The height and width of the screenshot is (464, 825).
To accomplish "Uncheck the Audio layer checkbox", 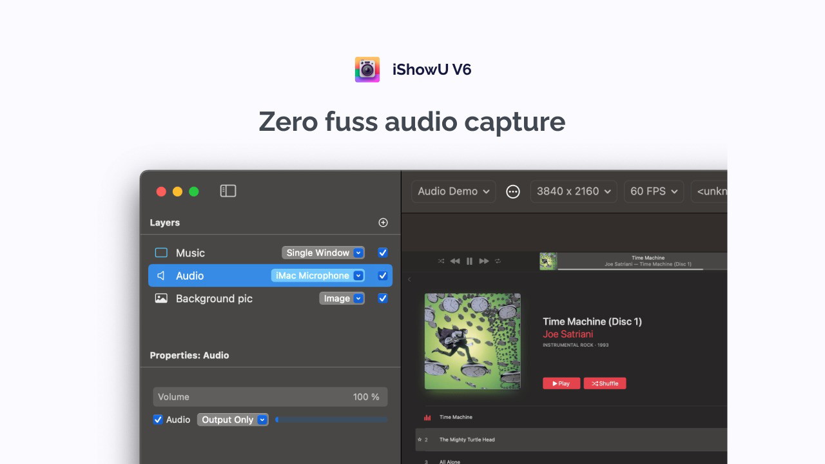I will click(x=383, y=276).
